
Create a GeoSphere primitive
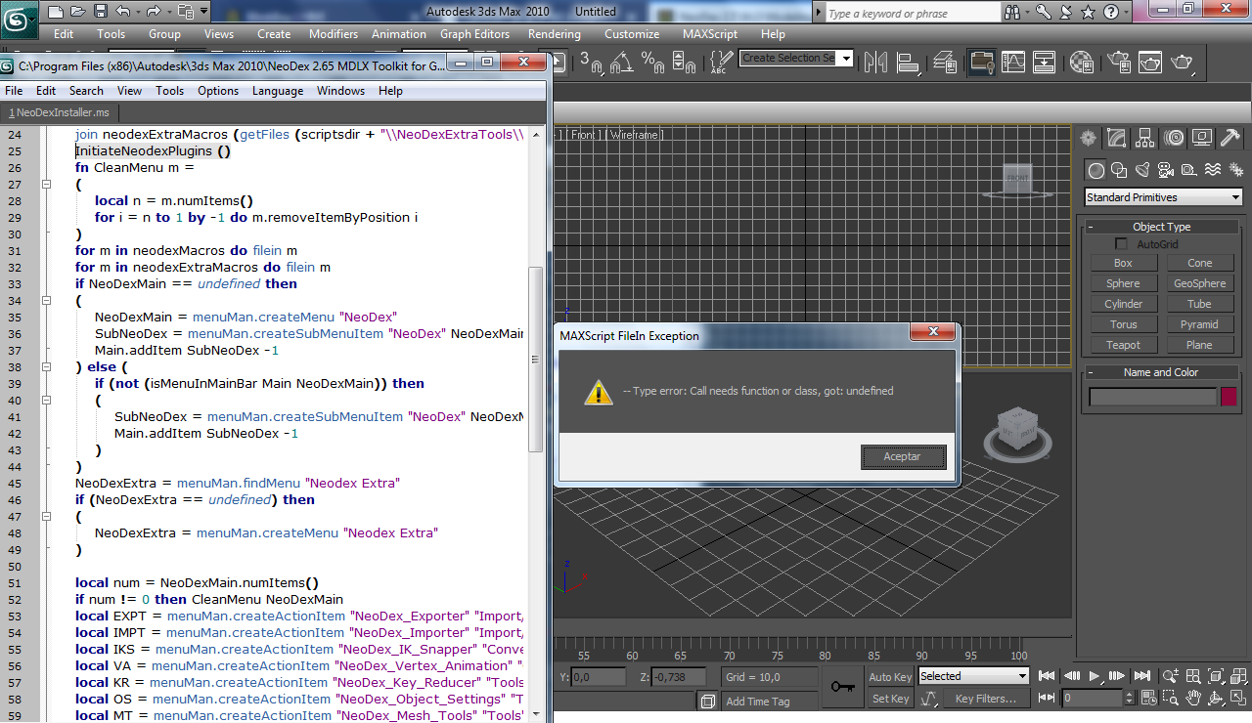pyautogui.click(x=1200, y=283)
